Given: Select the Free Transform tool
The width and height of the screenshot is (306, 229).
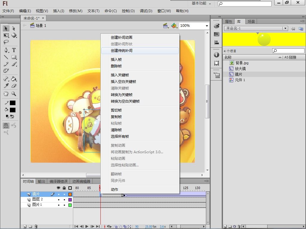Looking at the screenshot, I should click(6, 35).
